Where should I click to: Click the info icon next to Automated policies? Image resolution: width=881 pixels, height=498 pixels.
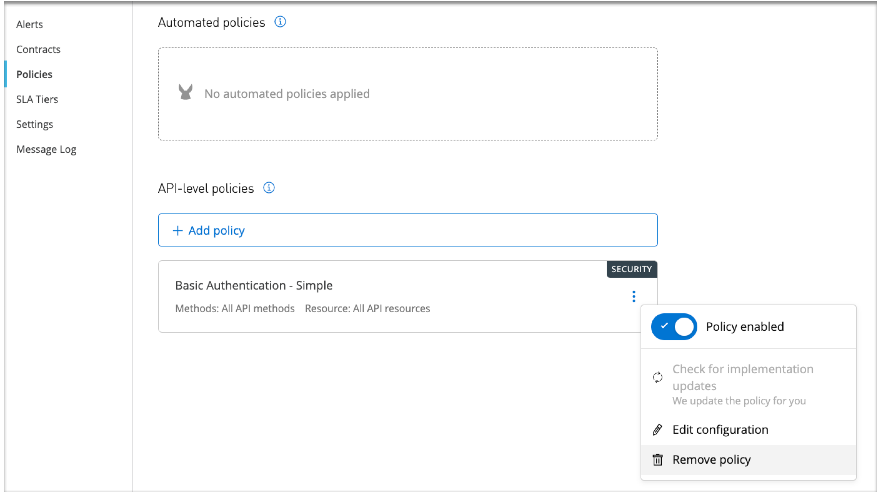pos(280,22)
